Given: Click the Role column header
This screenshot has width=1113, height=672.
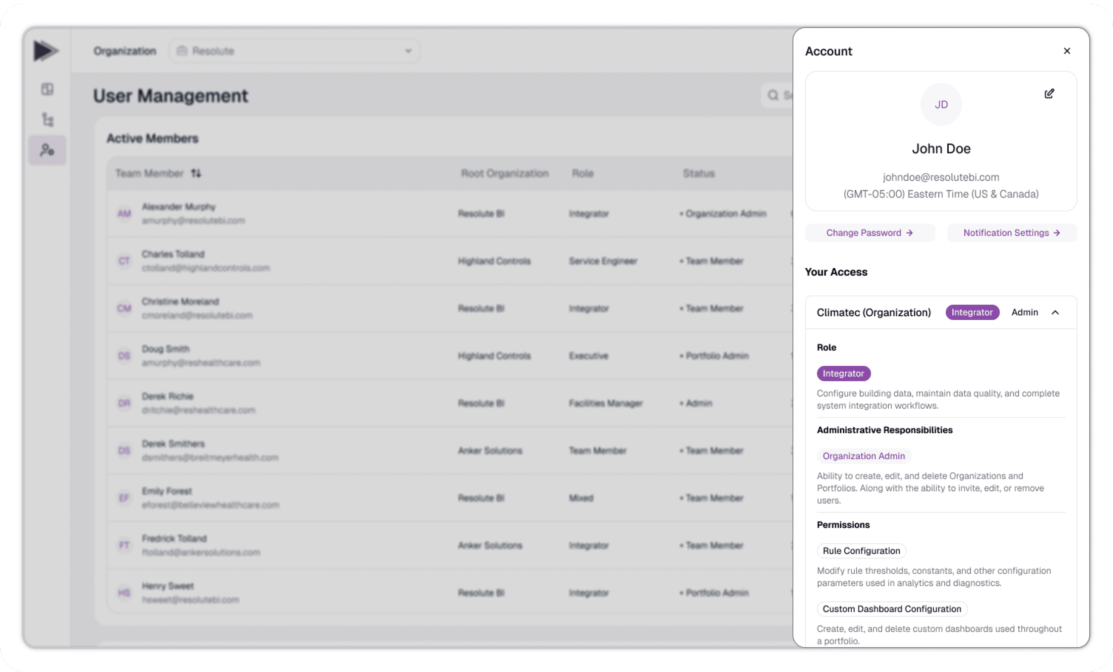Looking at the screenshot, I should pyautogui.click(x=582, y=173).
